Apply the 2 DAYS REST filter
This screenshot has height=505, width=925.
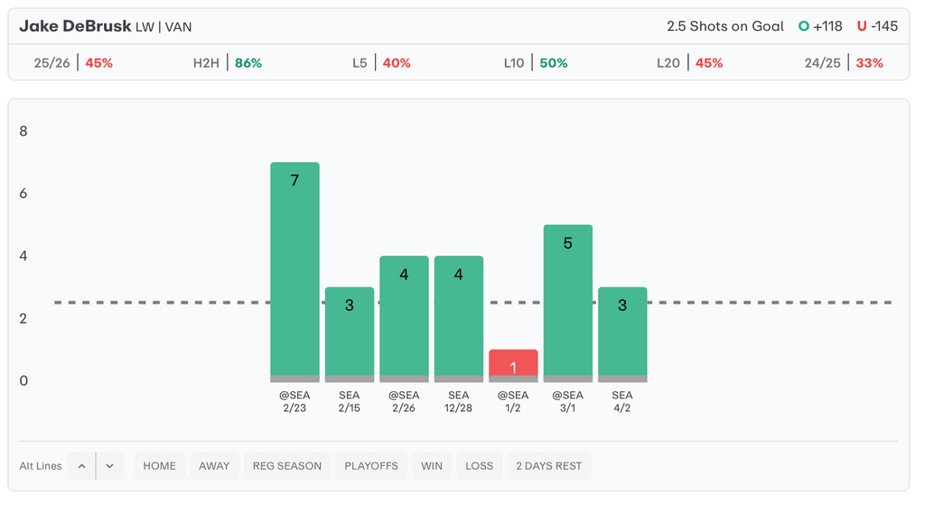[x=549, y=466]
